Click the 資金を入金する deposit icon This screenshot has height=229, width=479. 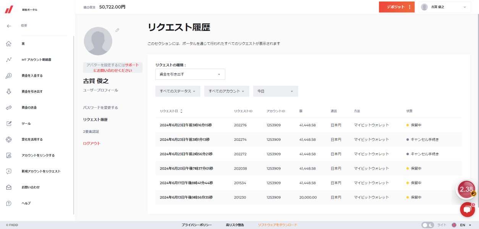[9, 76]
